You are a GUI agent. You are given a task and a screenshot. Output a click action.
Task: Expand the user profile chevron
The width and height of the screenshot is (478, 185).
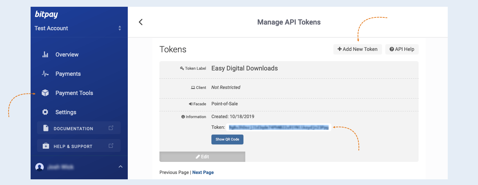tap(120, 166)
